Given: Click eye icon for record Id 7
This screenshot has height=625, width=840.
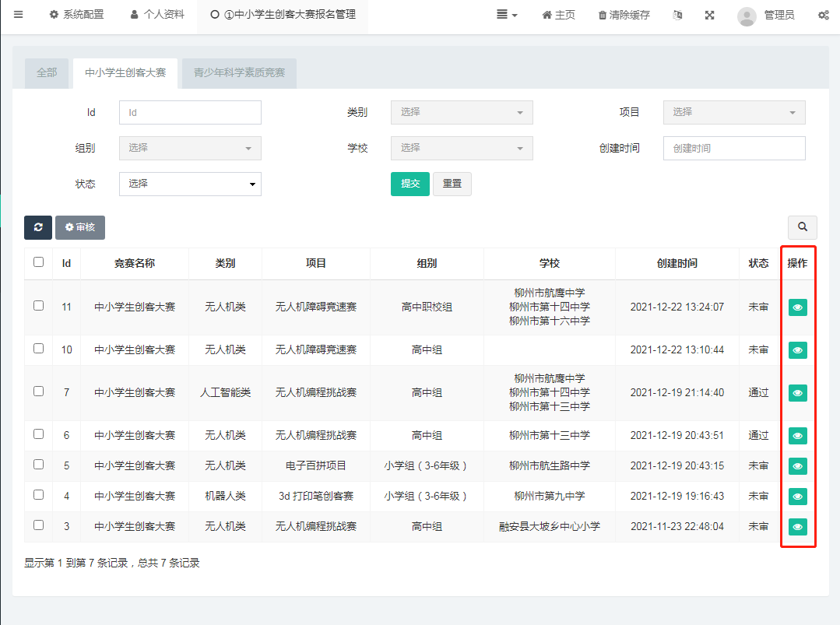Looking at the screenshot, I should pos(797,393).
